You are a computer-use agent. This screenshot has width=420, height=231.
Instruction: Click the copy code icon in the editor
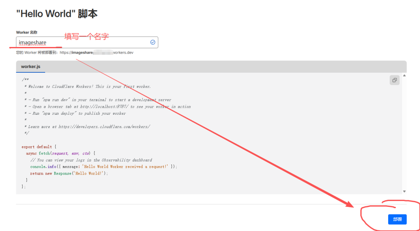point(394,80)
